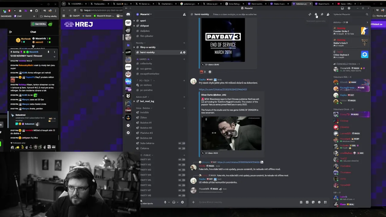Image resolution: width=386 pixels, height=217 pixels.
Task: Open emoji picker in message bar
Action: click(x=319, y=202)
